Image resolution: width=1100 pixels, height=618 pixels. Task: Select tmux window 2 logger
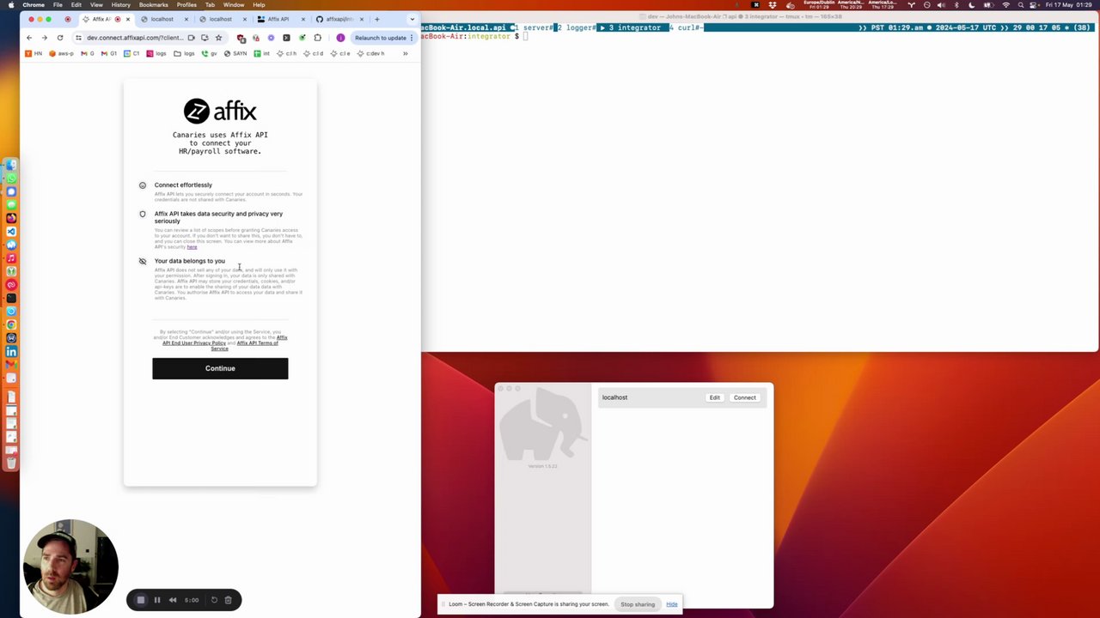click(x=577, y=27)
